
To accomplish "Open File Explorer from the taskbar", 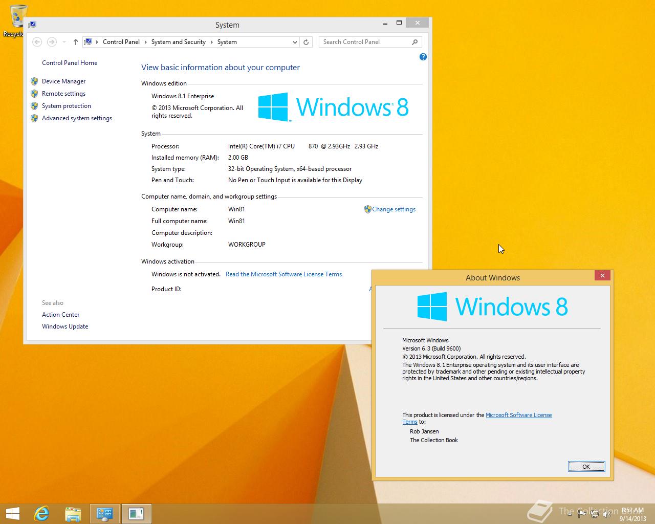I will pyautogui.click(x=73, y=514).
